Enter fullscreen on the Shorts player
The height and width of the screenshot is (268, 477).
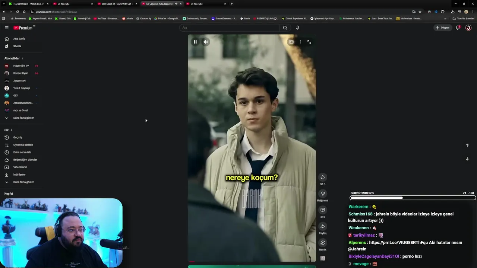click(x=309, y=42)
